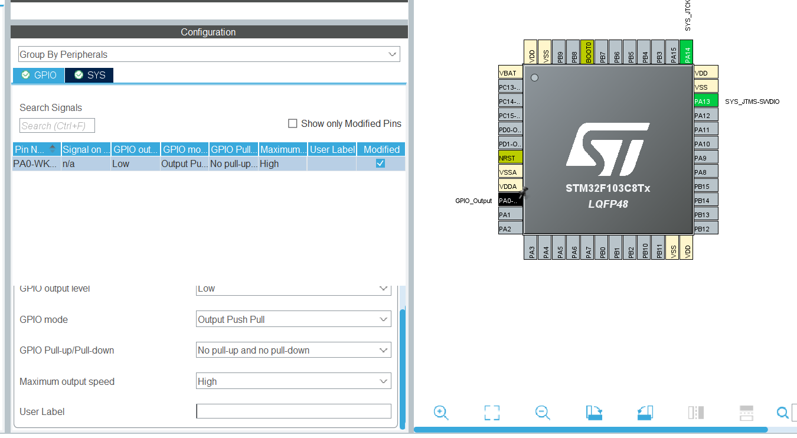The image size is (797, 438).
Task: Click the 'n/a' signal cell
Action: pos(86,164)
